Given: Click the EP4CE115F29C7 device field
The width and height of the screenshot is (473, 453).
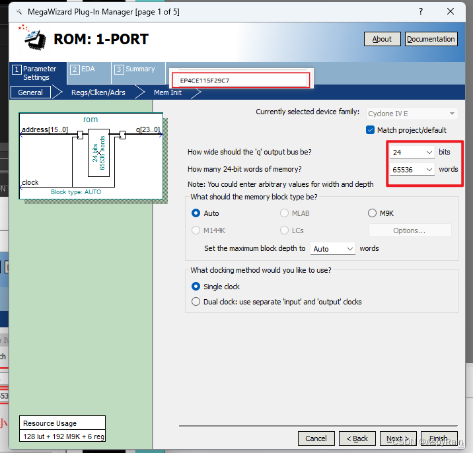Looking at the screenshot, I should pos(240,81).
